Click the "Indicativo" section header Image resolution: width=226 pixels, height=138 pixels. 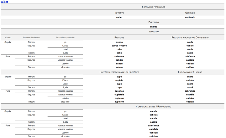[x=154, y=32]
